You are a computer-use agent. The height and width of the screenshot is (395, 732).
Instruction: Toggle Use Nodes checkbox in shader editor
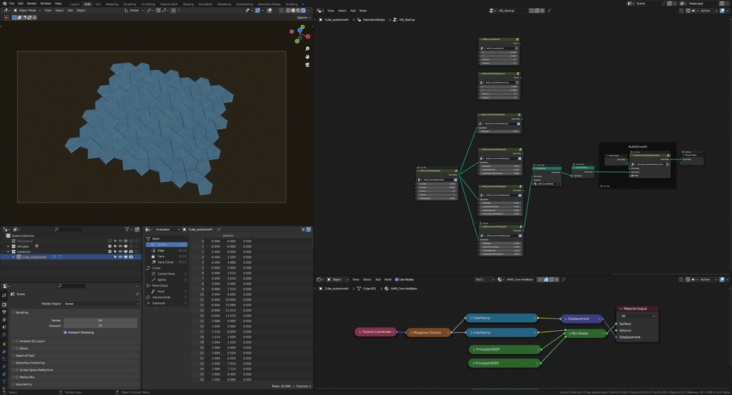tap(396, 279)
